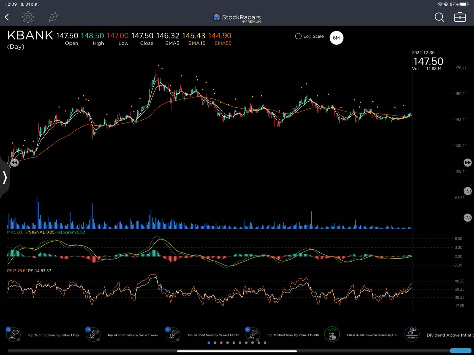This screenshot has width=474, height=355.
Task: Select the pen drawing tool
Action: [x=54, y=17]
